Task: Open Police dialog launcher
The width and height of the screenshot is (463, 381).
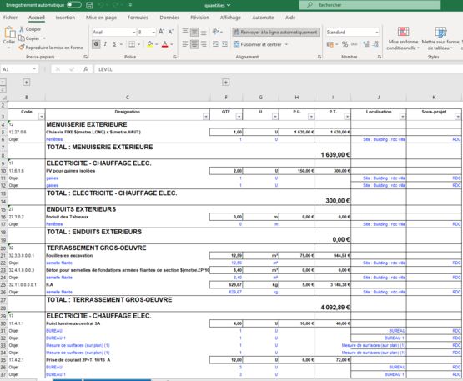Action: tap(175, 57)
